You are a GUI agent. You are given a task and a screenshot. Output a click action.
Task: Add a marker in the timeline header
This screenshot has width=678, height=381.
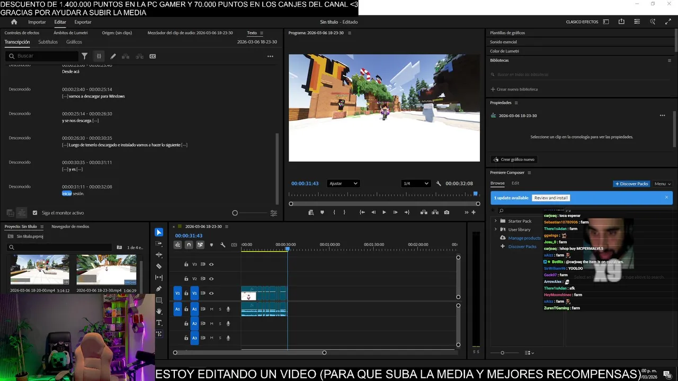211,244
